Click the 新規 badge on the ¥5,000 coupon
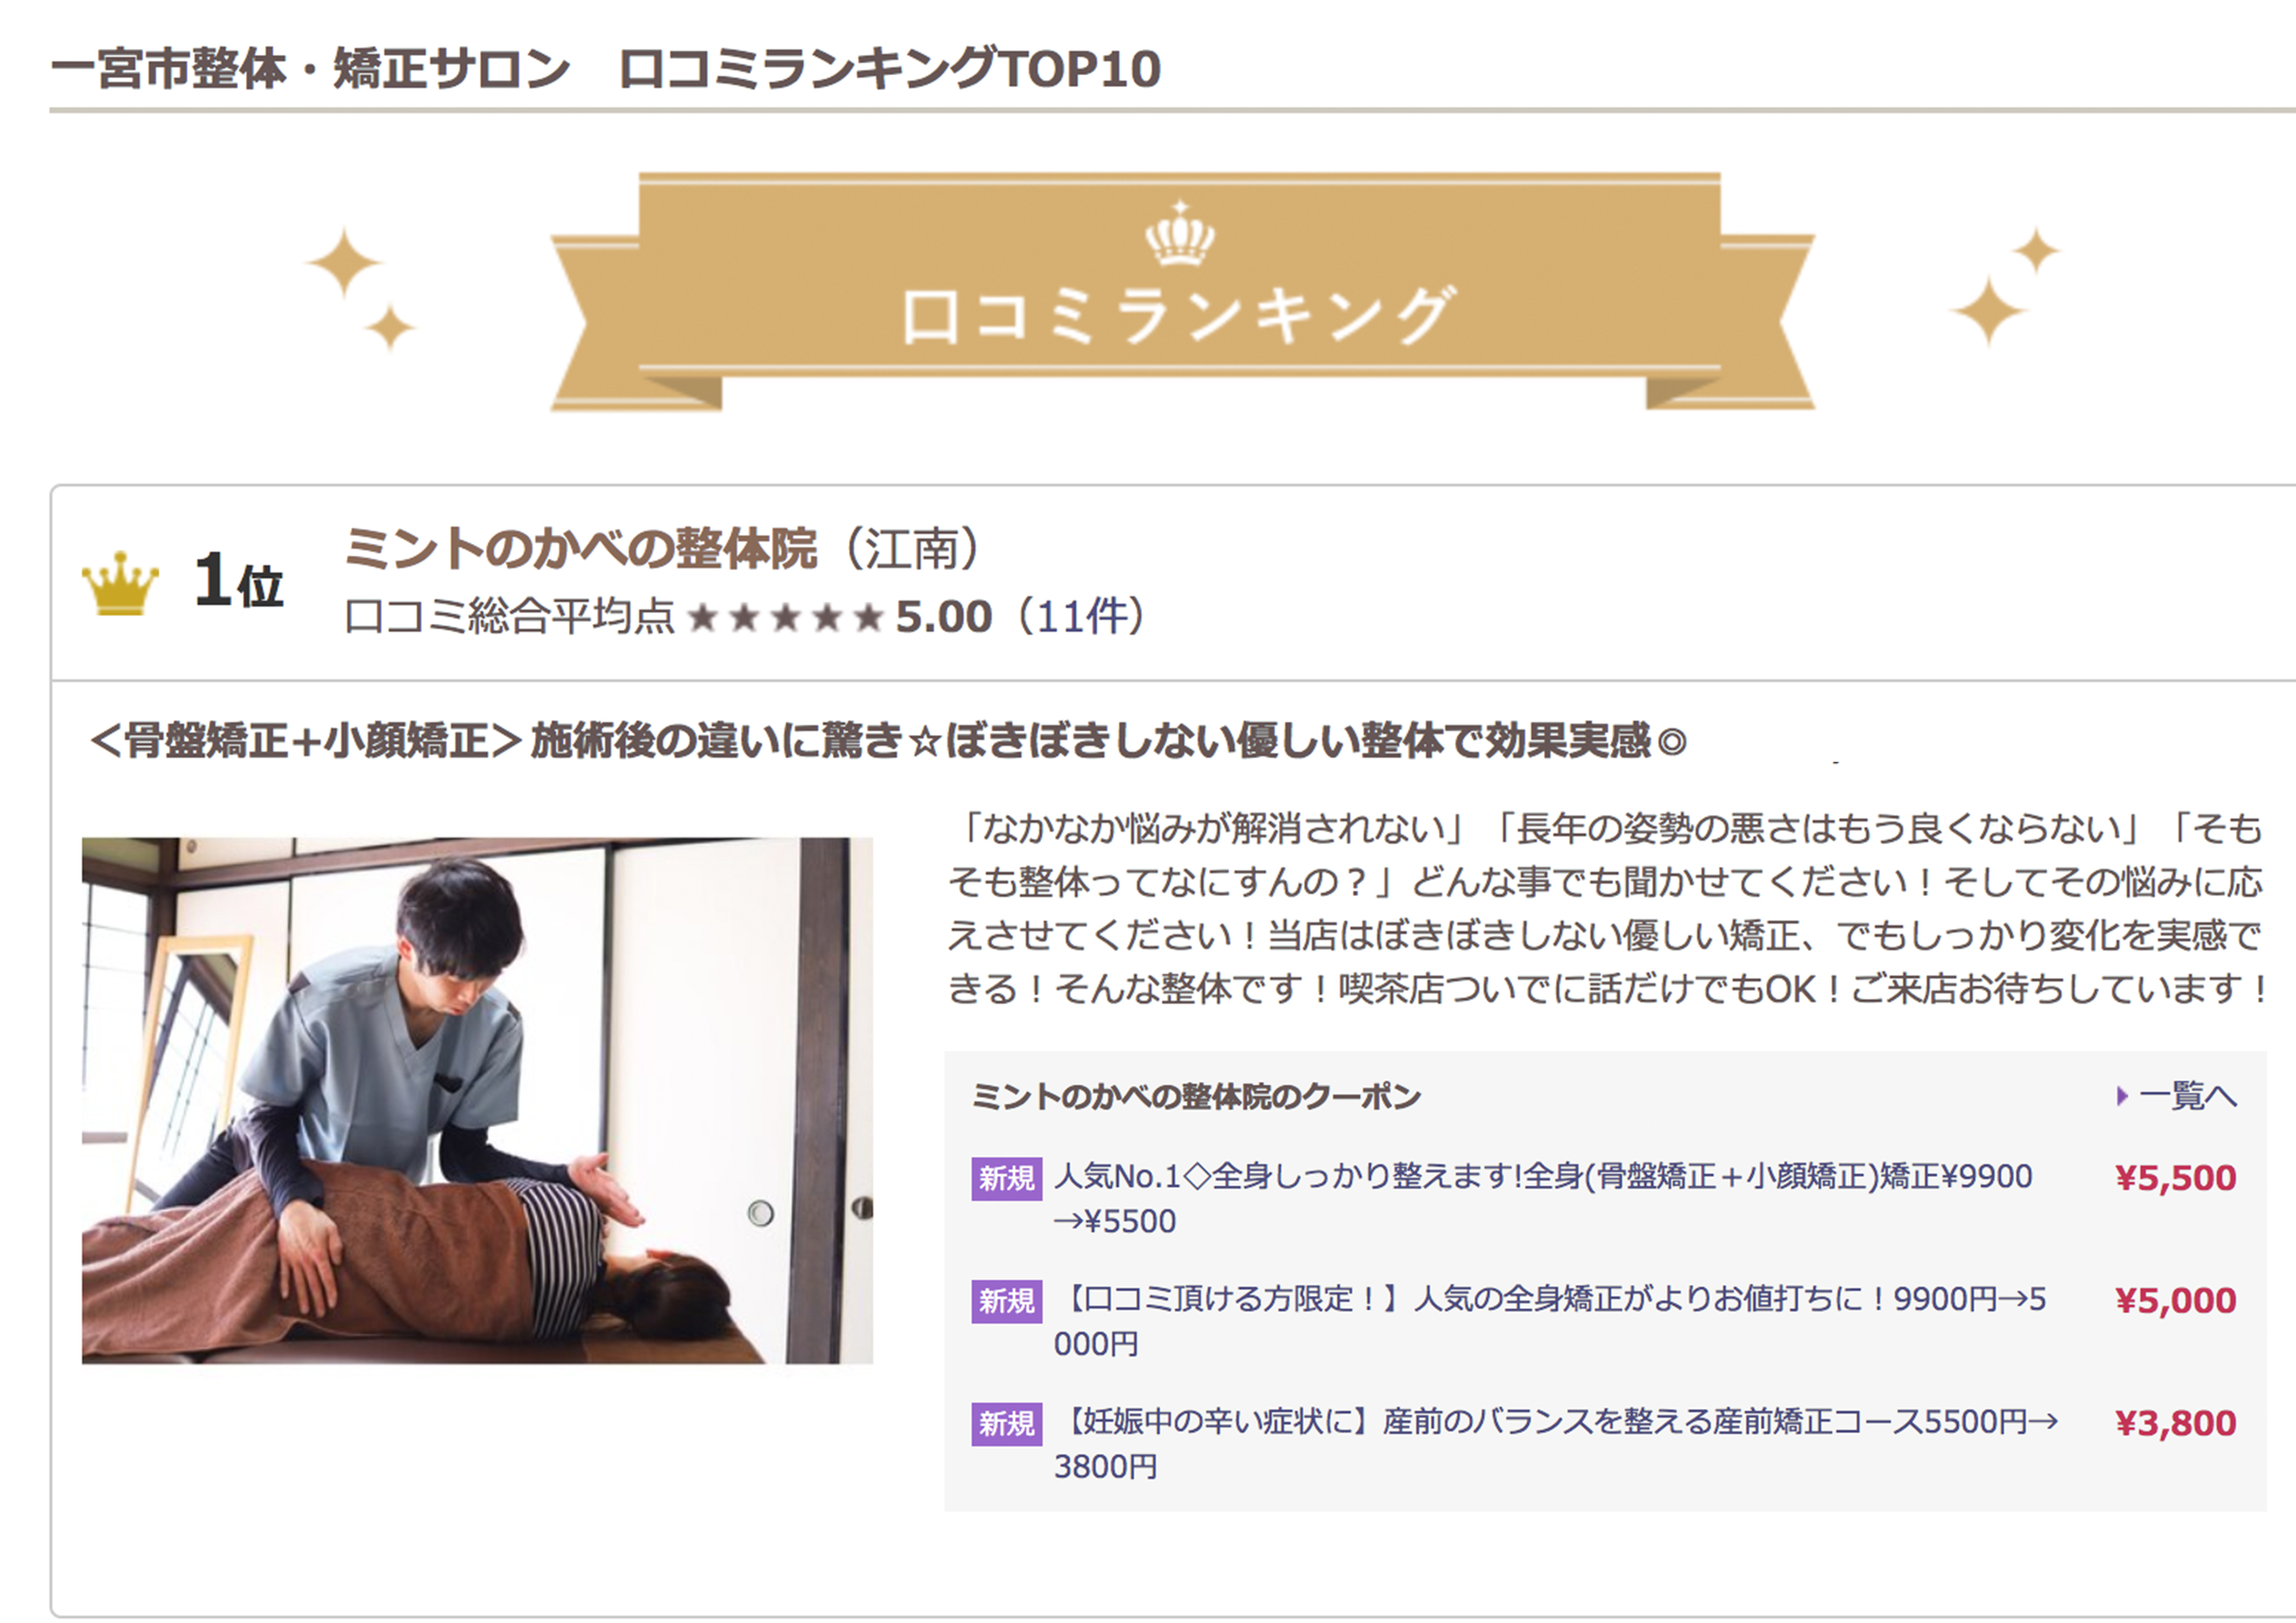The height and width of the screenshot is (1623, 2296). [x=1006, y=1301]
